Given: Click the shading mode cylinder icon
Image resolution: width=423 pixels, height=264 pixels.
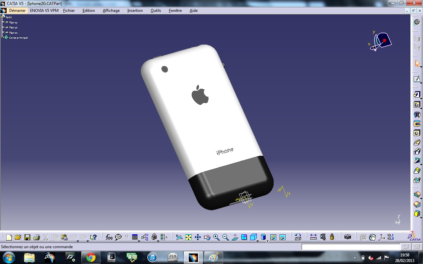Looking at the screenshot, I should click(263, 237).
